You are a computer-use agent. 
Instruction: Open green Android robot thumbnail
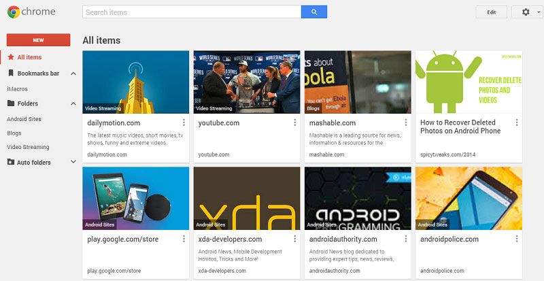tap(469, 82)
